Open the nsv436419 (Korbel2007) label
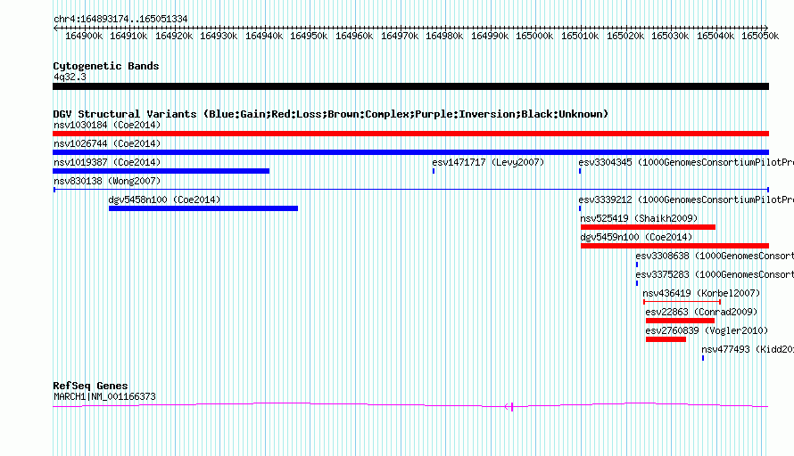 (701, 293)
